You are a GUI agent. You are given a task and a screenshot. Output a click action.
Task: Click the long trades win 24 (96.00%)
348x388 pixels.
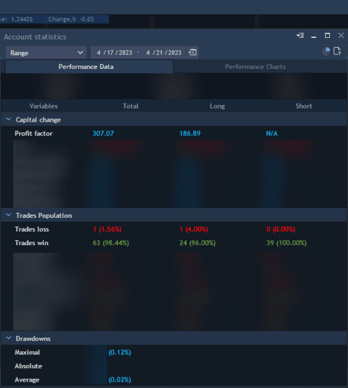tap(198, 243)
